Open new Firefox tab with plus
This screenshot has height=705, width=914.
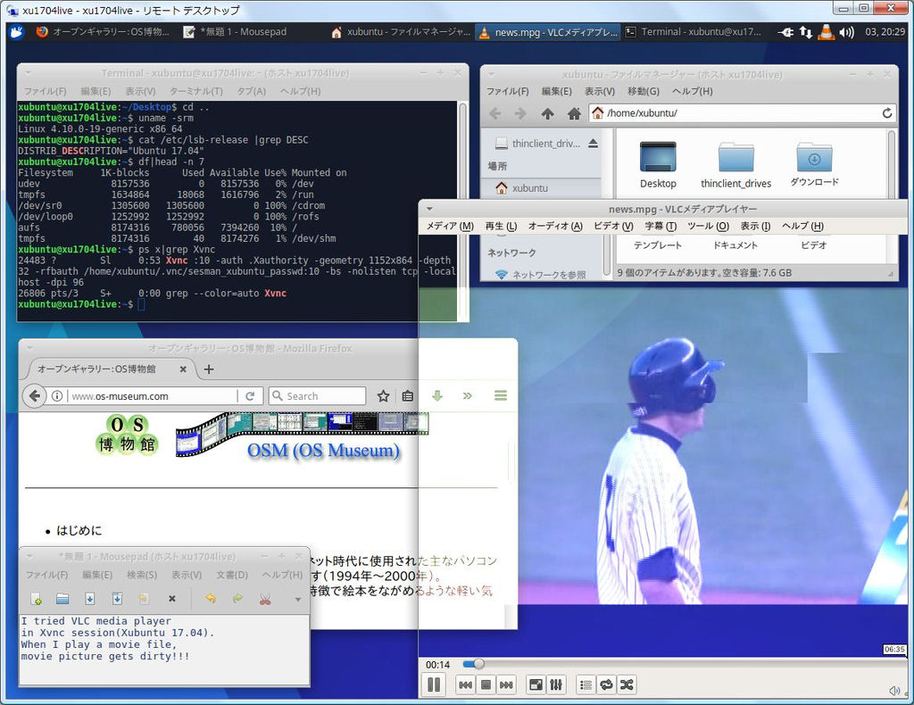click(209, 369)
